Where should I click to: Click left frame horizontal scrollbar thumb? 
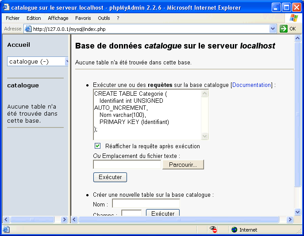[32, 219]
